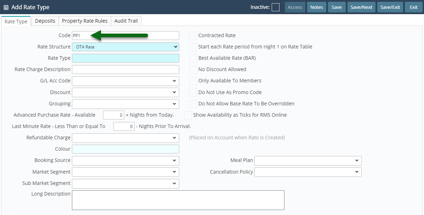This screenshot has height=215, width=424.
Task: Tick Start each Rate period from night 1
Action: (x=193, y=47)
